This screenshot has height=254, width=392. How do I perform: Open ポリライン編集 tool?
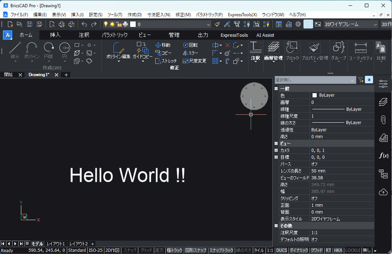pos(118,51)
